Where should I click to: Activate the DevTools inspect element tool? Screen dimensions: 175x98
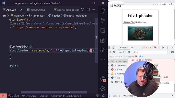(x=109, y=48)
